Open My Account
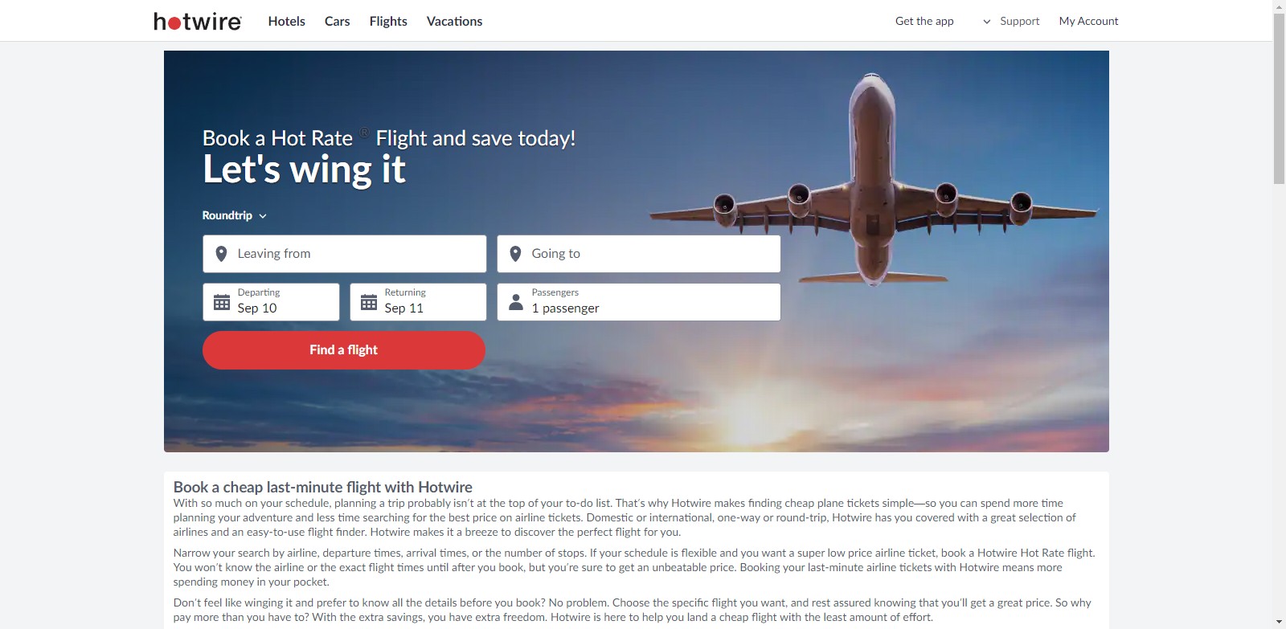This screenshot has width=1286, height=629. (1088, 21)
